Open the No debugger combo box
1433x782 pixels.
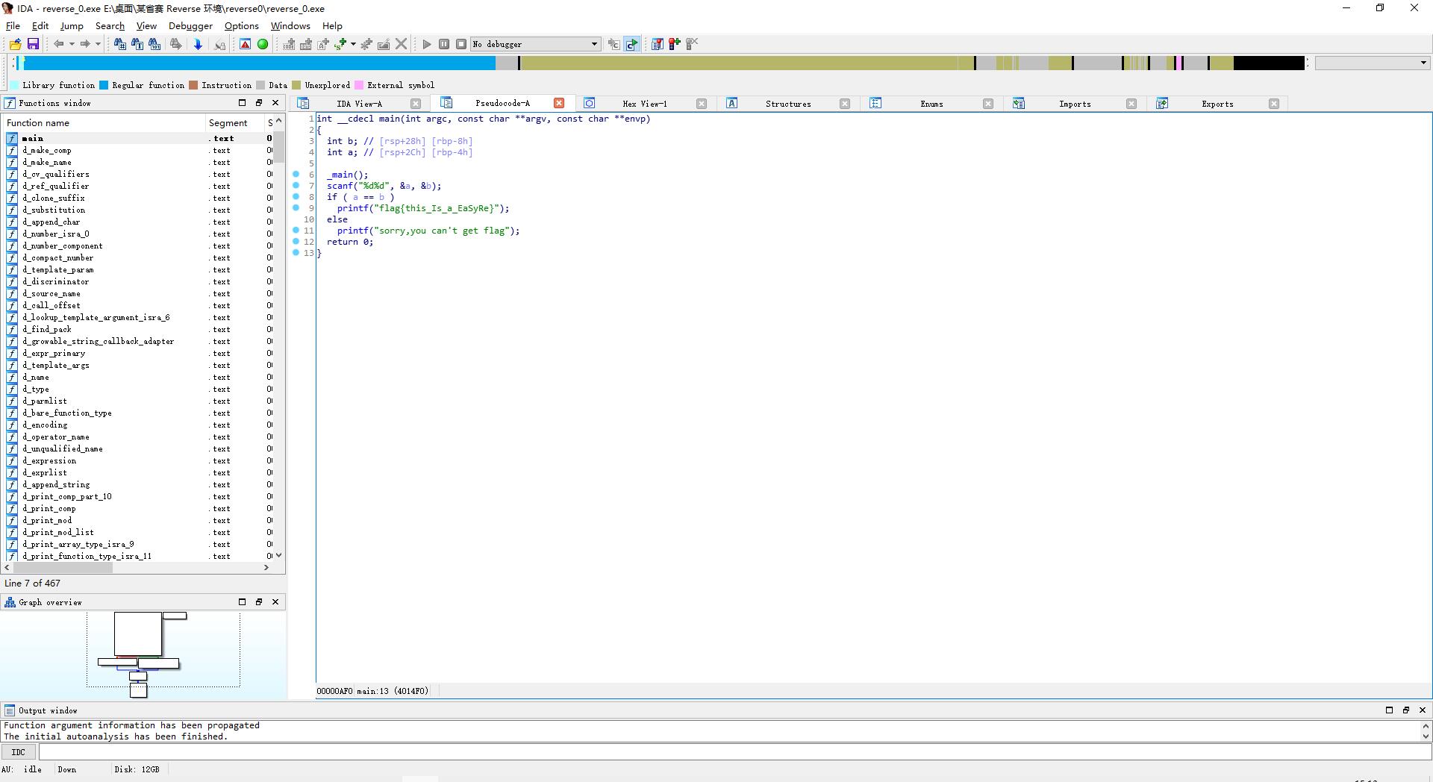[x=536, y=44]
